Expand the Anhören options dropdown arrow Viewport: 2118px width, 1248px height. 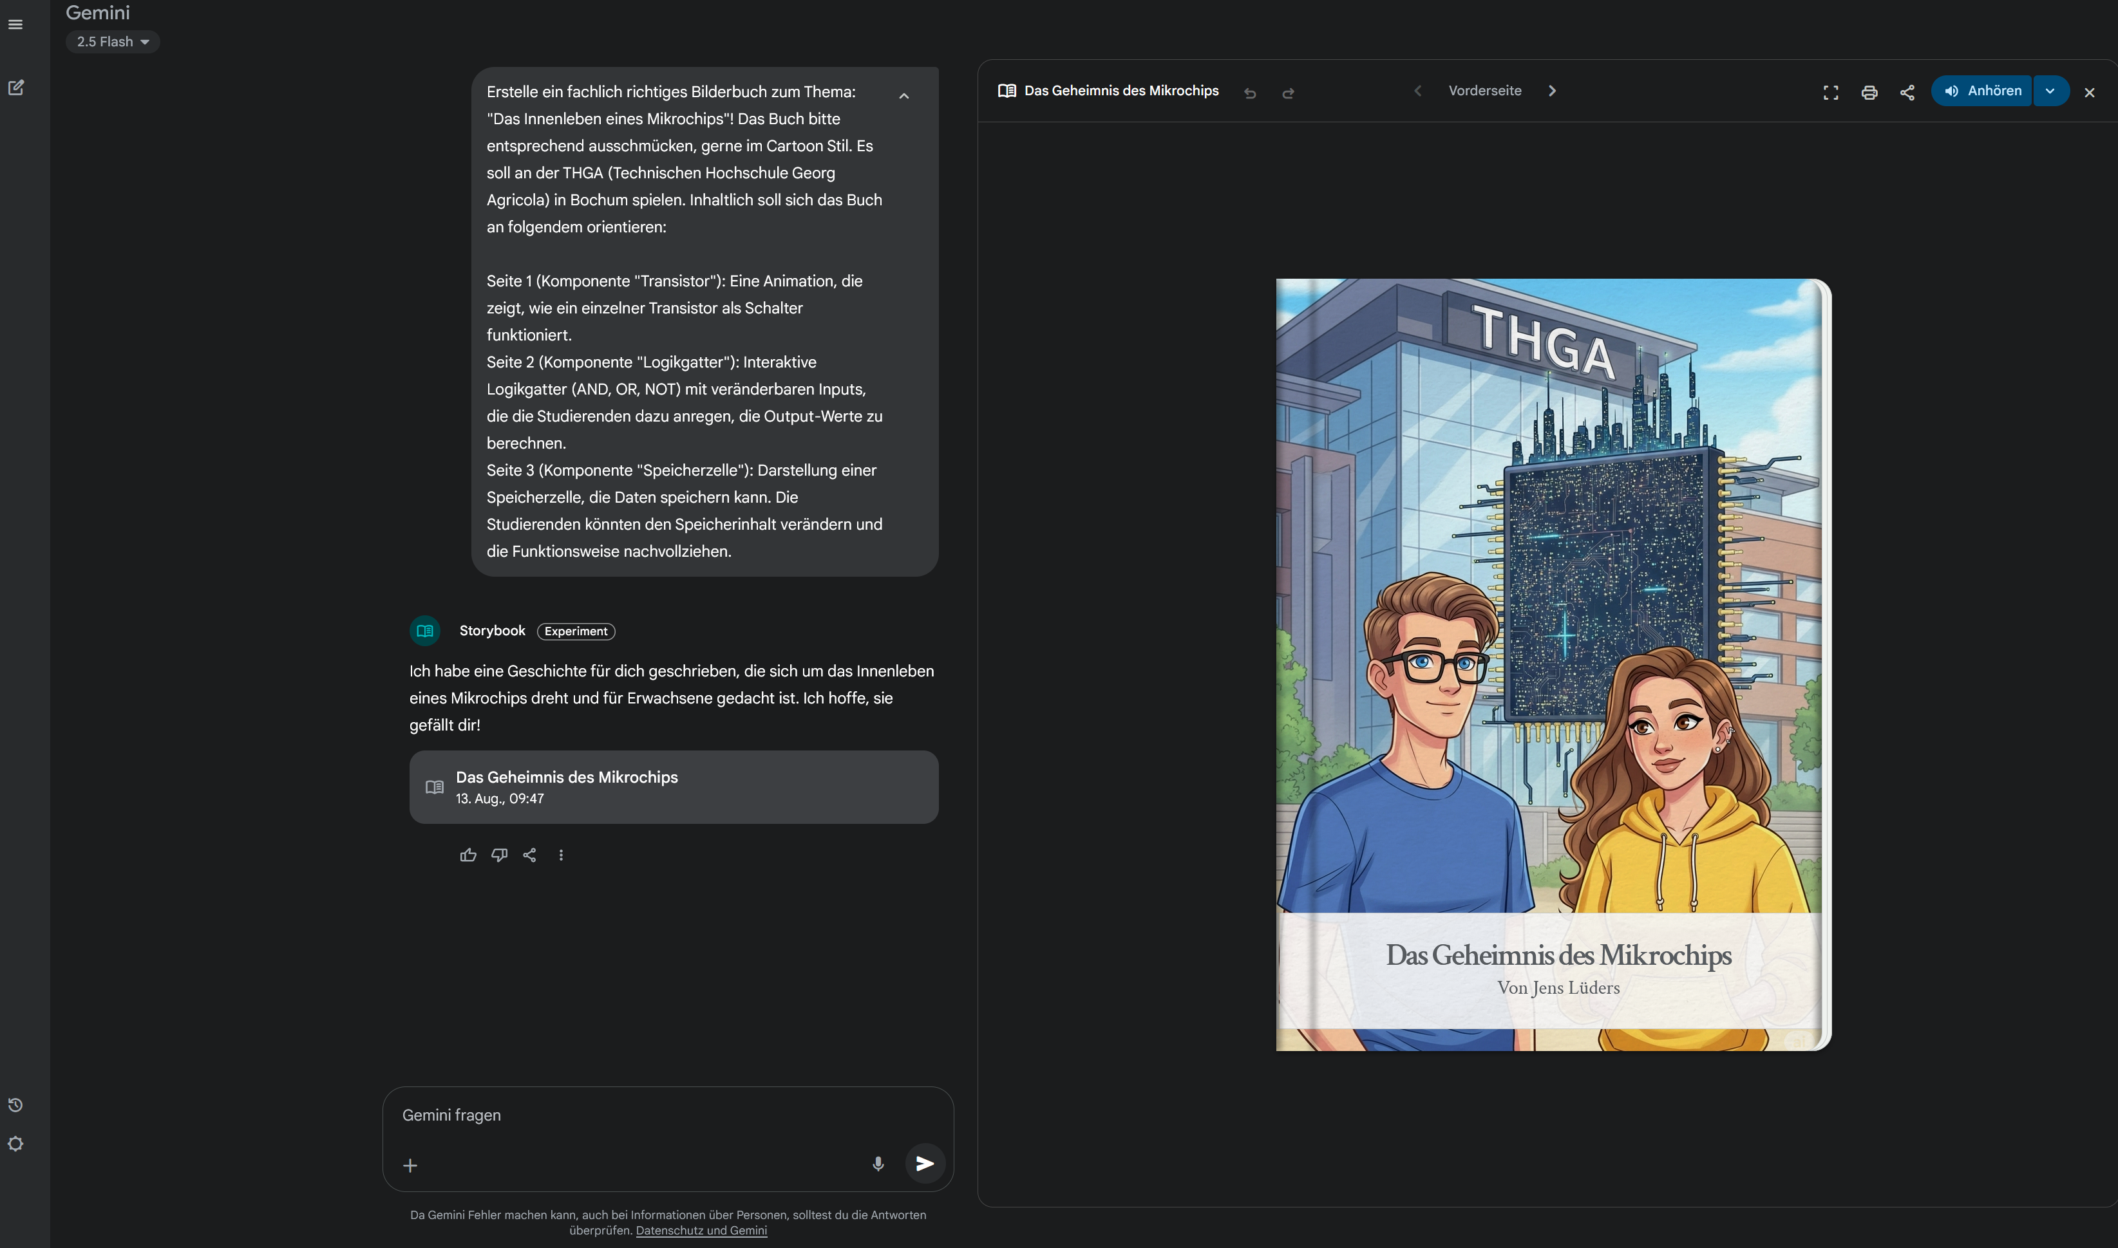tap(2051, 91)
